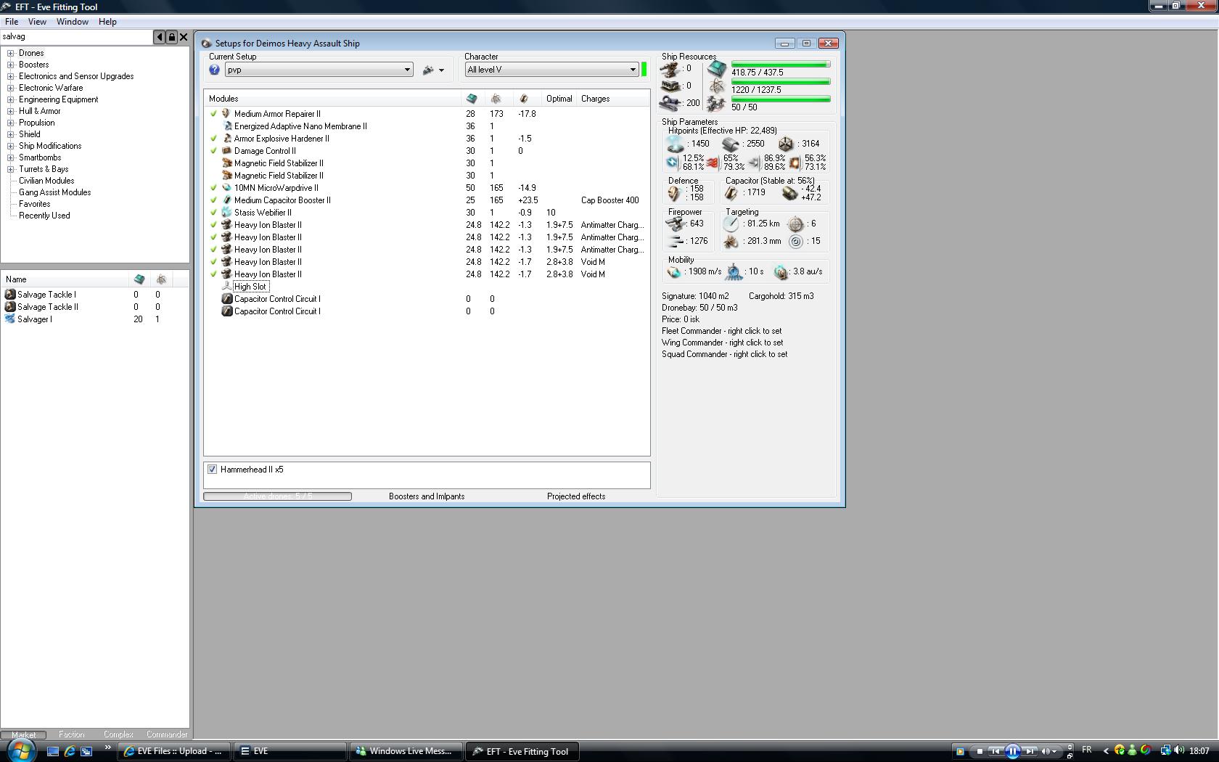This screenshot has height=762, width=1219.
Task: Click the max velocity icon in Mobility
Action: (x=675, y=272)
